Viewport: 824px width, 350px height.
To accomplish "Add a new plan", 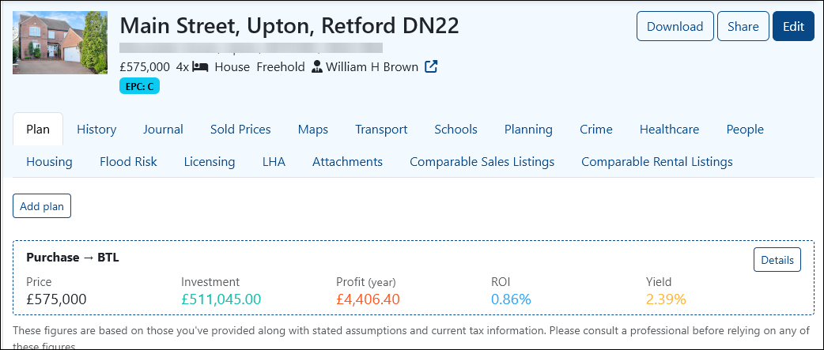I will (x=42, y=206).
